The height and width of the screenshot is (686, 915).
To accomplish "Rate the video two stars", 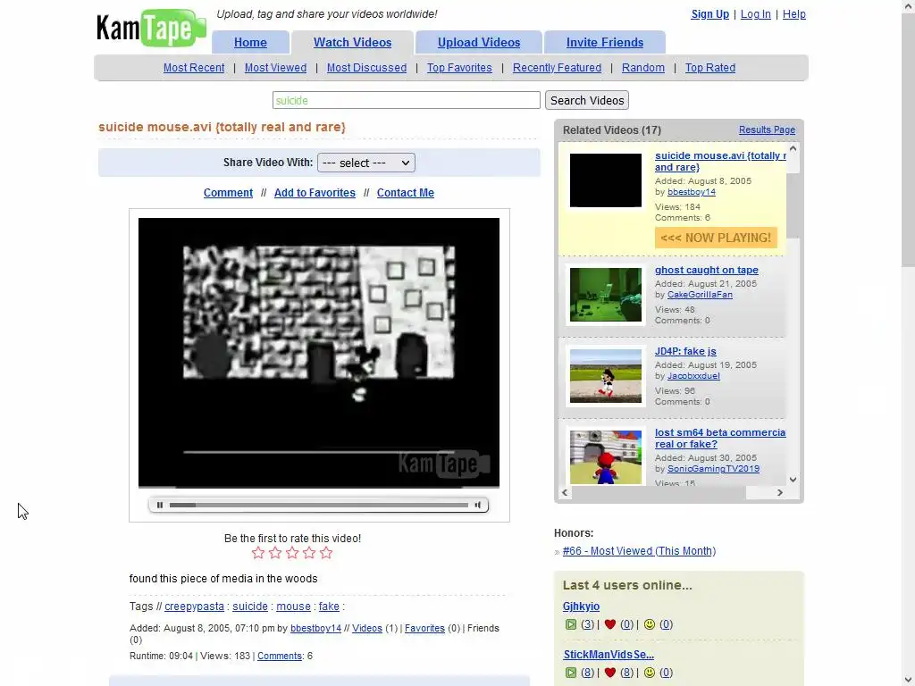I will tap(275, 553).
